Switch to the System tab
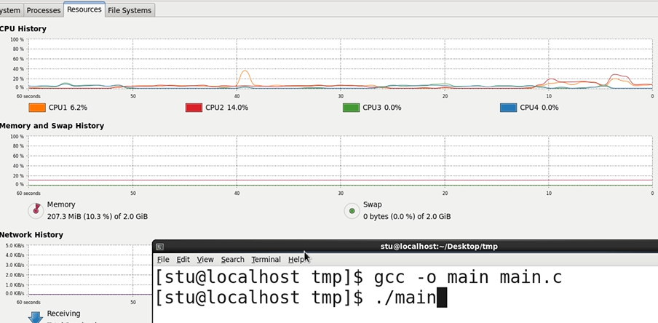This screenshot has height=323, width=658. [10, 10]
